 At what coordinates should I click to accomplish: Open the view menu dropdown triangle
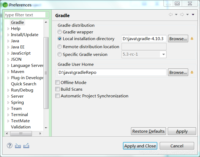pos(193,15)
